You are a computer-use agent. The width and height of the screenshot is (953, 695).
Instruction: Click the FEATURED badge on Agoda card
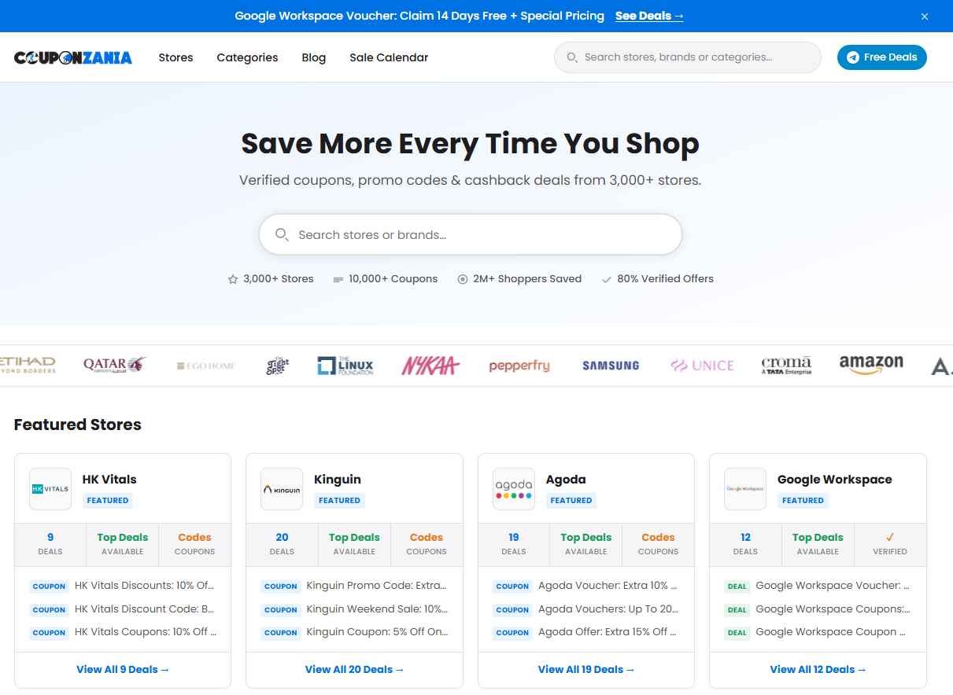click(571, 500)
